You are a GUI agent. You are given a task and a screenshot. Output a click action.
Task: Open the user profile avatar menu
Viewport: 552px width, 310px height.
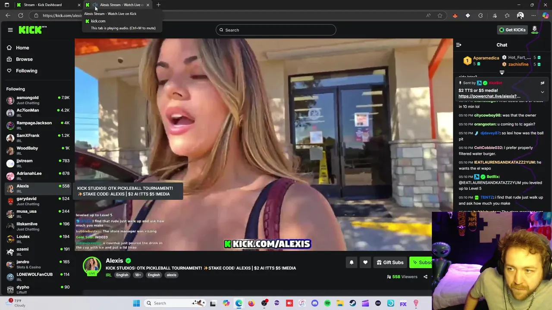(535, 30)
